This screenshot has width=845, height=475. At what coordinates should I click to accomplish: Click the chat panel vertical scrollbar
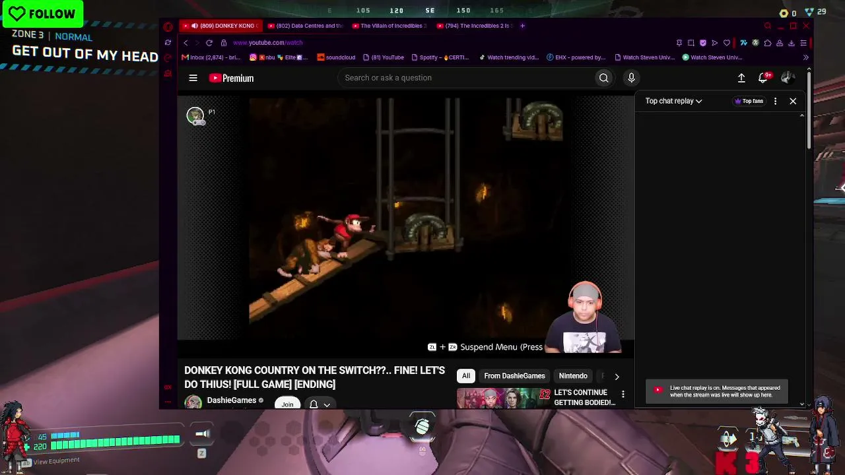coord(802,259)
